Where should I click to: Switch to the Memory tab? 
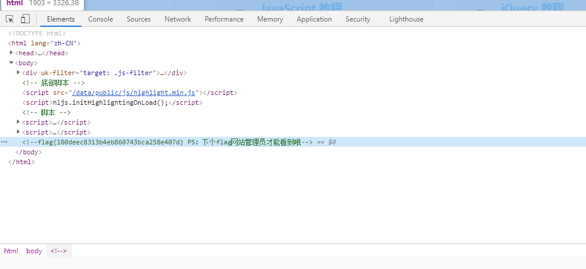click(270, 19)
